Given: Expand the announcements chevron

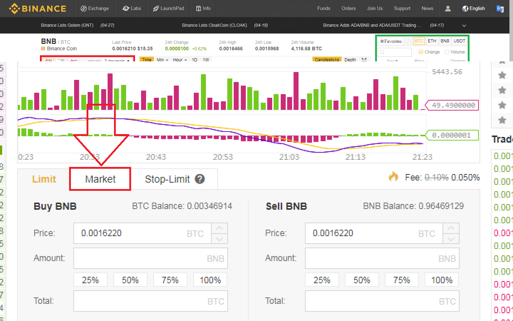Looking at the screenshot, I should [x=464, y=26].
